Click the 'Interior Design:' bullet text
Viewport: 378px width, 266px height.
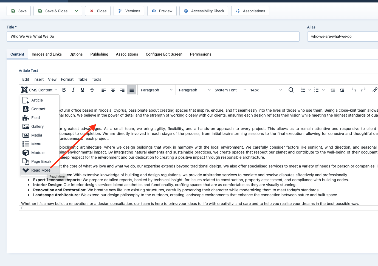pyautogui.click(x=48, y=185)
